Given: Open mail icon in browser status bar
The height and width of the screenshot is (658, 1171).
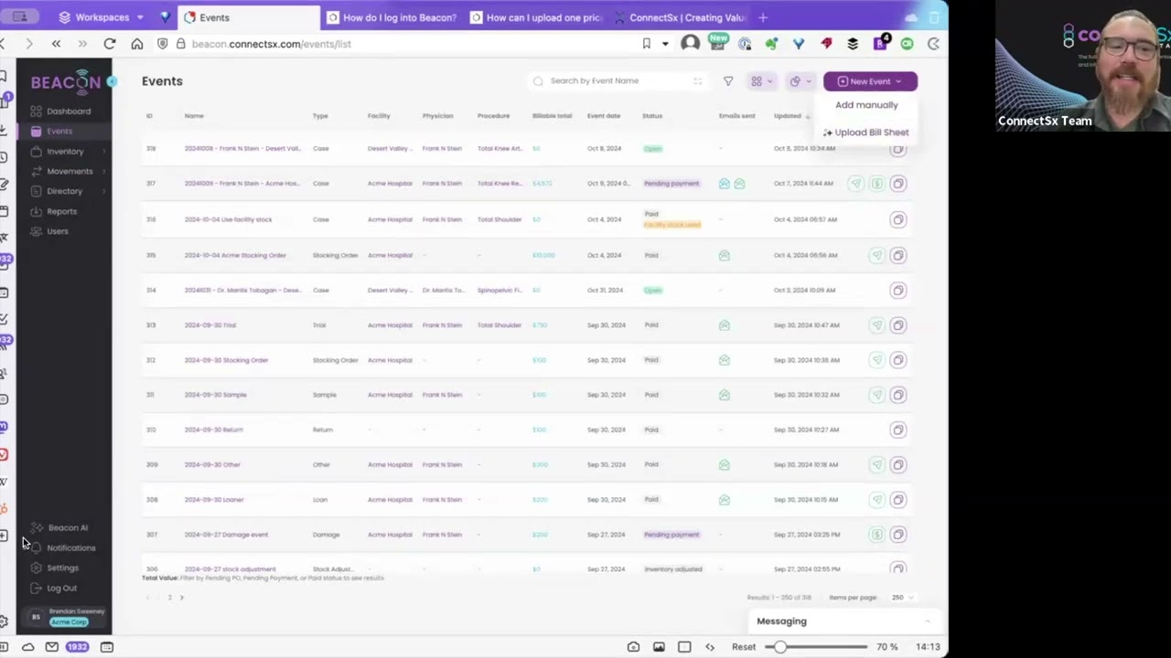Looking at the screenshot, I should 52,647.
